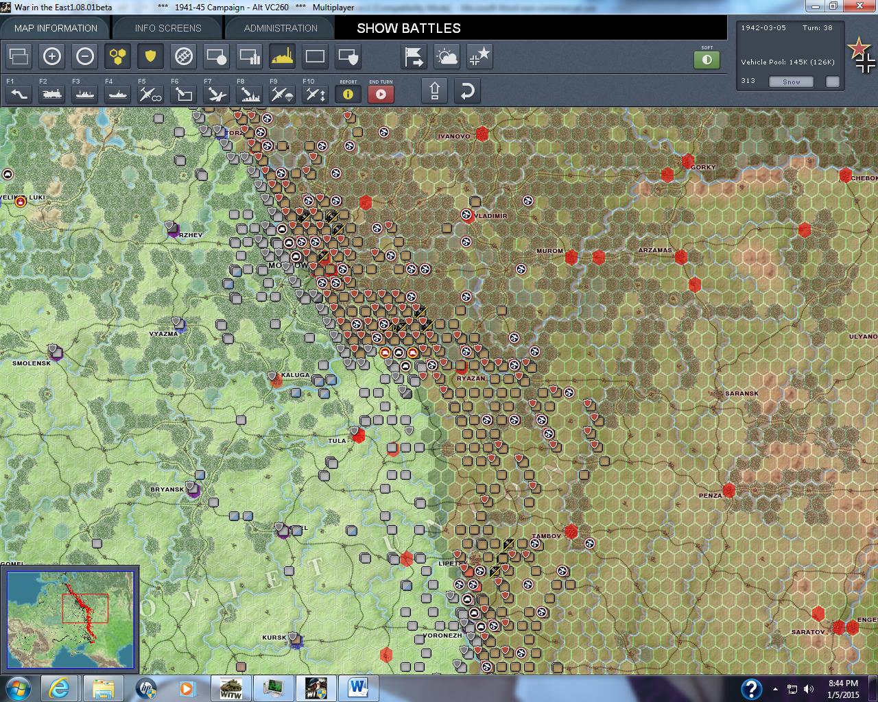The height and width of the screenshot is (702, 878).
Task: Open Microsoft Word from the taskbar
Action: pos(358,688)
